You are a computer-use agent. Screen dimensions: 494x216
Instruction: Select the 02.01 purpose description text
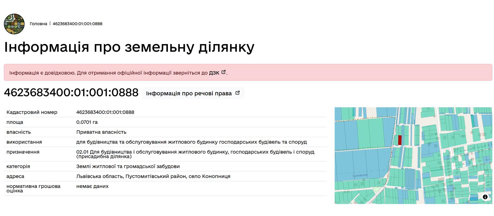(195, 154)
